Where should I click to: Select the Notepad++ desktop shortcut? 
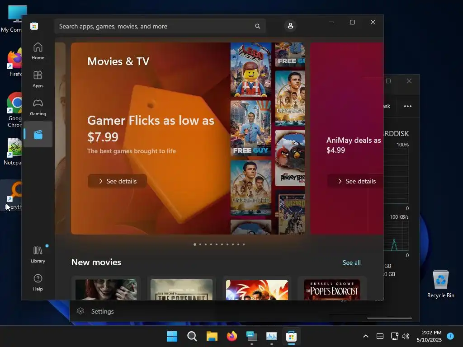click(13, 151)
